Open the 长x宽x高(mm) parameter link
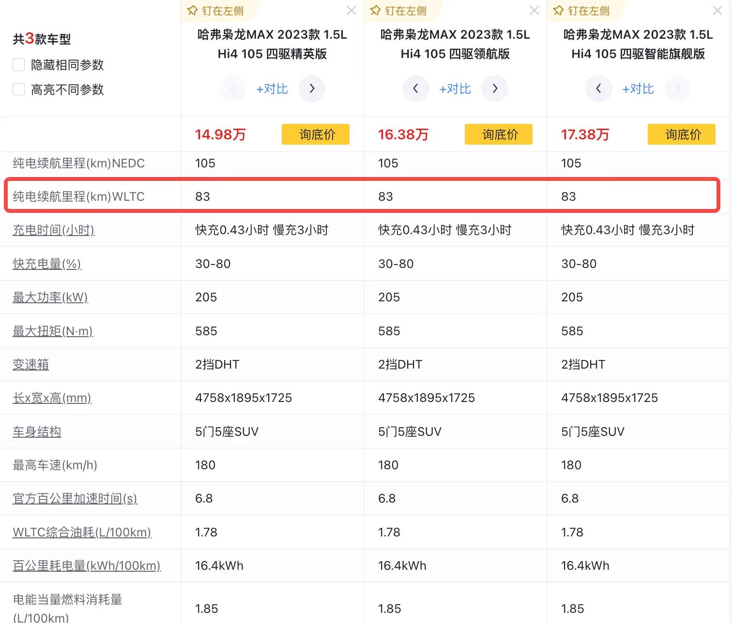This screenshot has height=623, width=732. pos(52,398)
